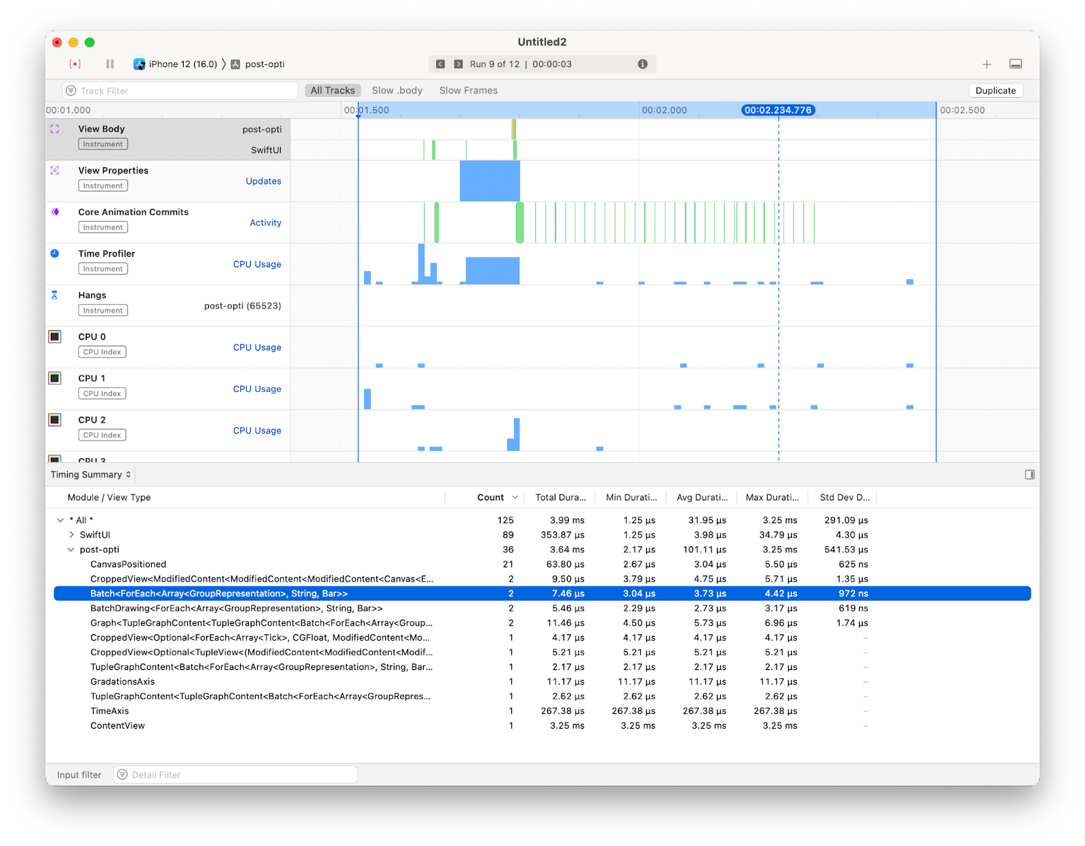
Task: Switch to the Slow .body tab
Action: (397, 89)
